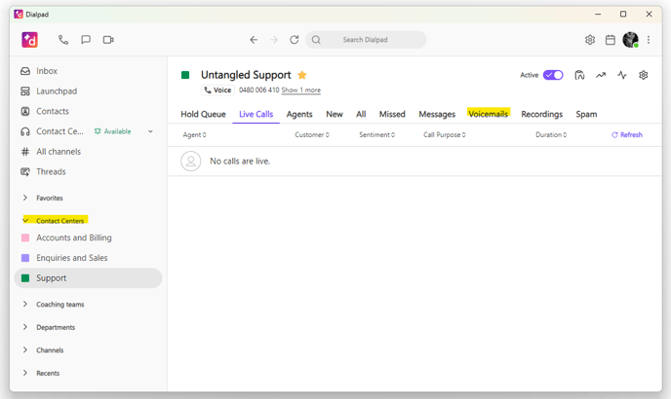This screenshot has width=671, height=399.
Task: Sort by the Customer column
Action: [312, 134]
